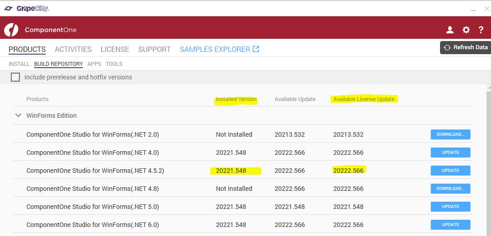Select row ComponentOne Studio for WinForms(.NET 4.8)

[x=243, y=189]
